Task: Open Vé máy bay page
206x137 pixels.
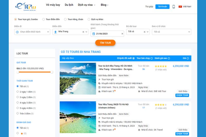Action: point(53,5)
